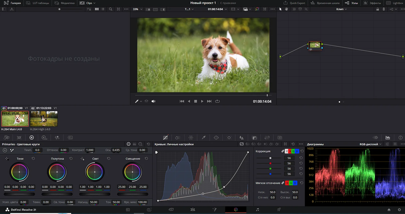The image size is (405, 214).
Task: Open the Клип node mode dropdown
Action: 342,9
